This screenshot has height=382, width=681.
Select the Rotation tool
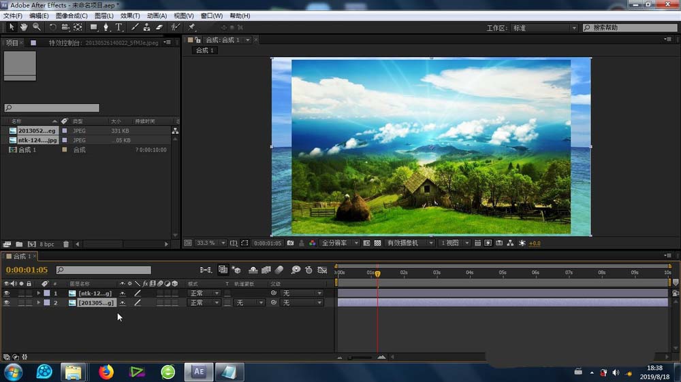pyautogui.click(x=52, y=27)
